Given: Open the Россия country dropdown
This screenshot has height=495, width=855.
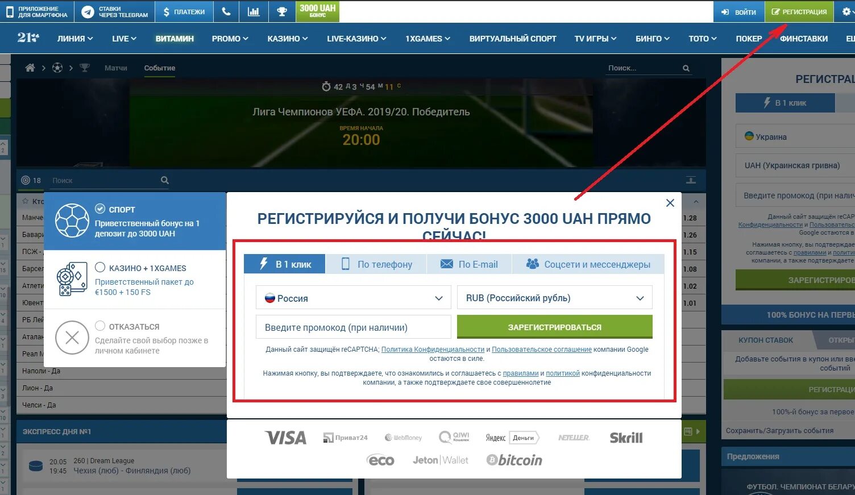Looking at the screenshot, I should coord(354,298).
